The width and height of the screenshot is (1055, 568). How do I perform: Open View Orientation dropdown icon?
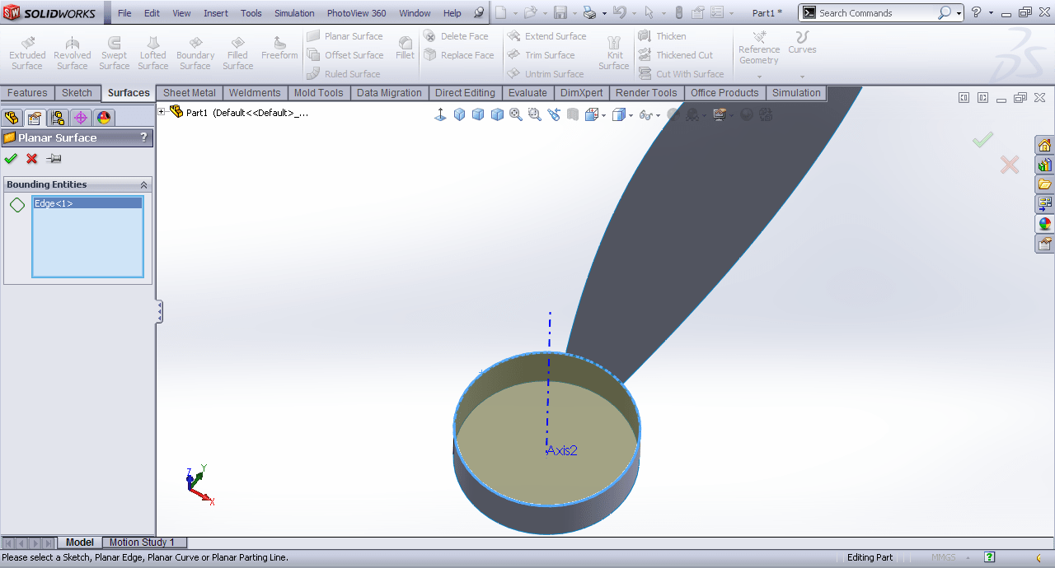click(x=595, y=114)
